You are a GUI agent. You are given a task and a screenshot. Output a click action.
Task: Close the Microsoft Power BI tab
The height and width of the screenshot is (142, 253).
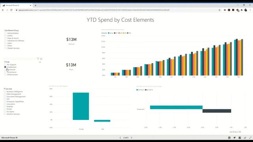pos(30,5)
